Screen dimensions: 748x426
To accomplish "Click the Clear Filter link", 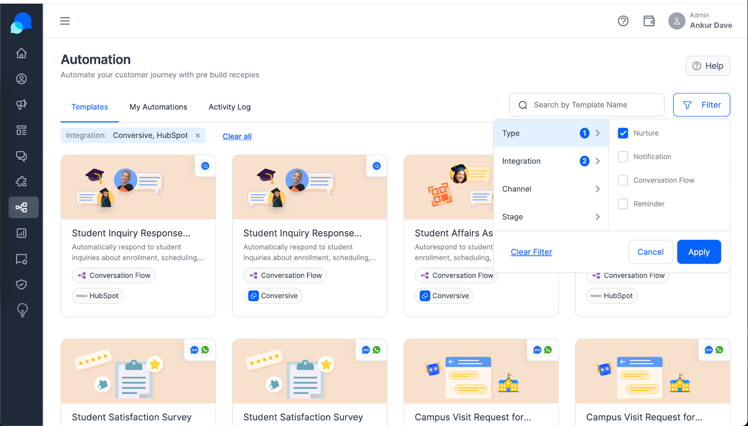I will [532, 252].
